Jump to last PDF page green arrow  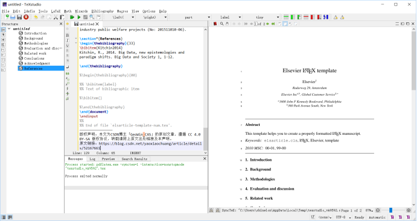(x=273, y=24)
